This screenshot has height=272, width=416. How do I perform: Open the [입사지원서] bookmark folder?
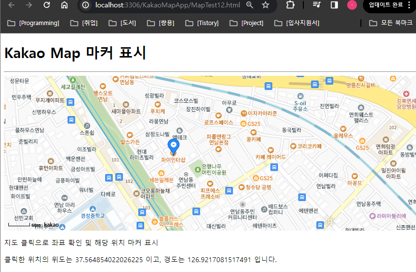tap(297, 23)
